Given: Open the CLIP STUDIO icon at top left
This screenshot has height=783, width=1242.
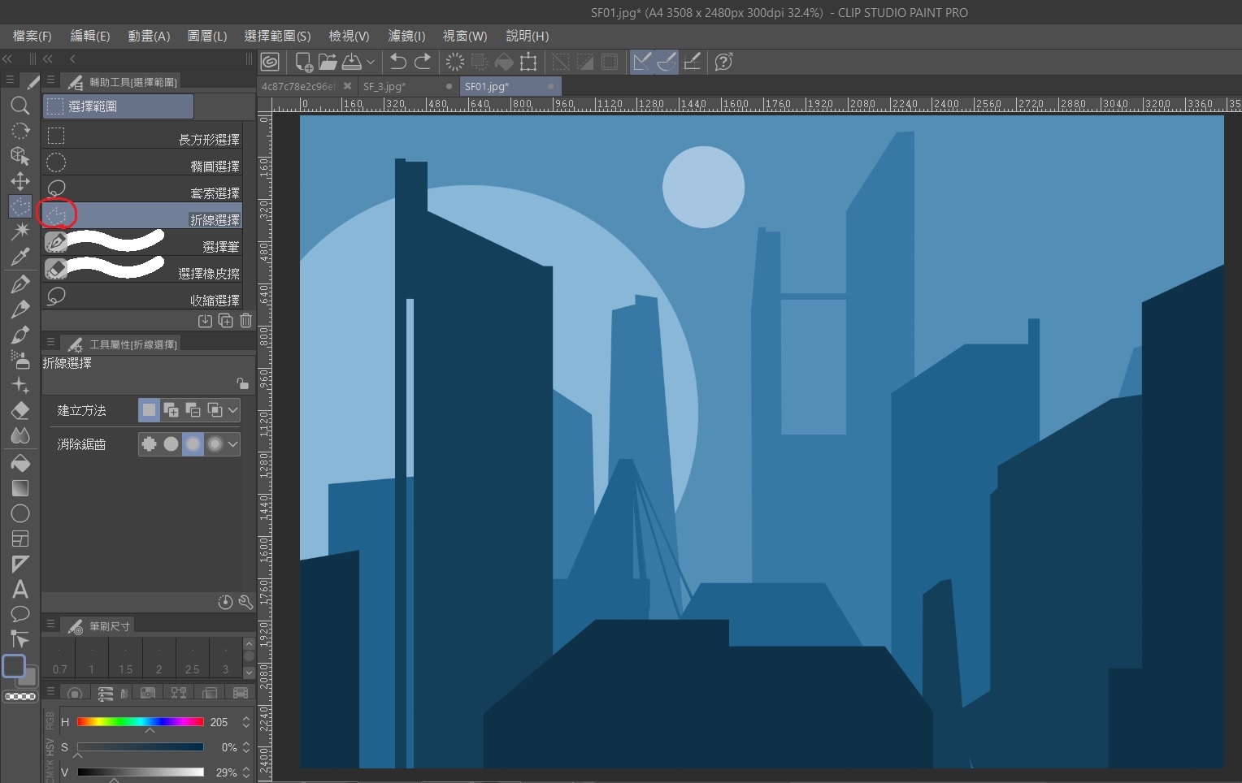Looking at the screenshot, I should pos(269,62).
